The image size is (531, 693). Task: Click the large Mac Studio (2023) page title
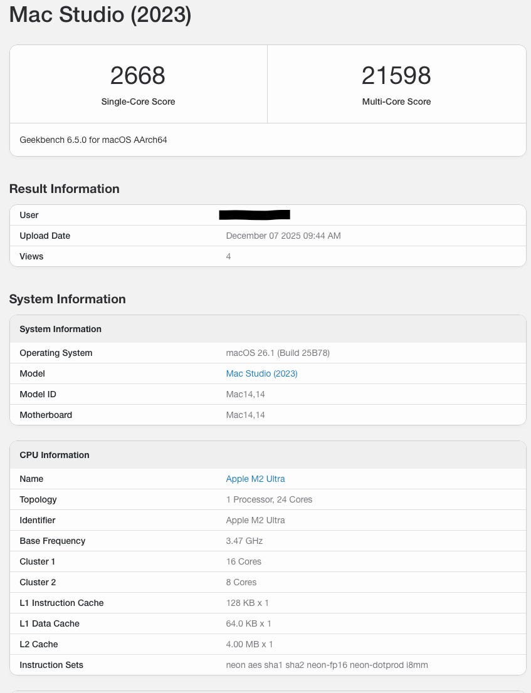100,14
